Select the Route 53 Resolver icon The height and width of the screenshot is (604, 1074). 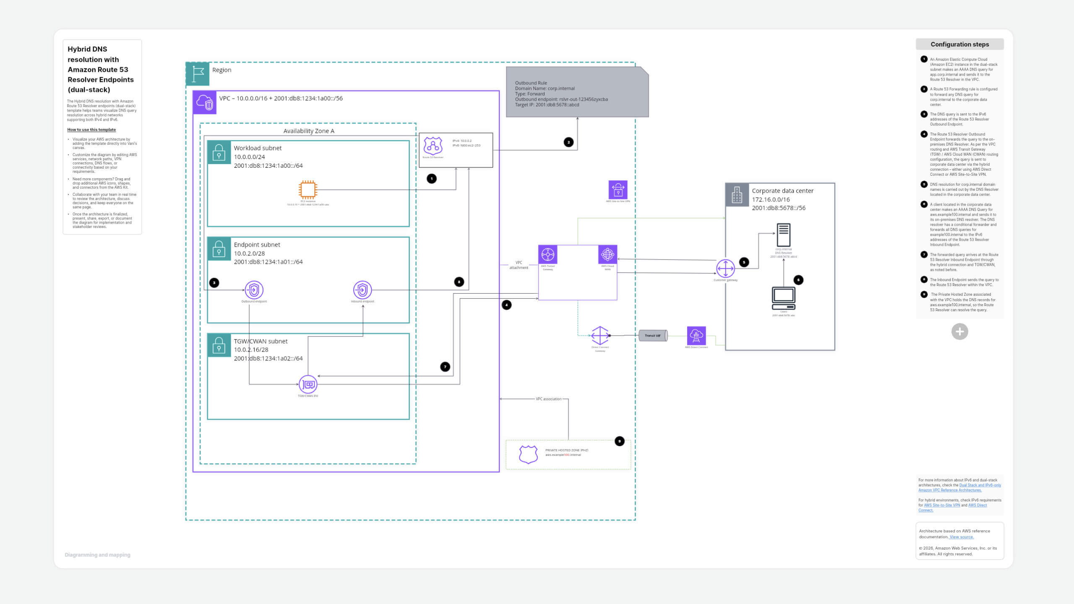433,146
